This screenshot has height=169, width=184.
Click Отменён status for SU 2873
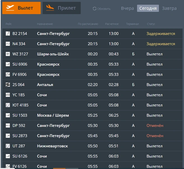click(155, 136)
